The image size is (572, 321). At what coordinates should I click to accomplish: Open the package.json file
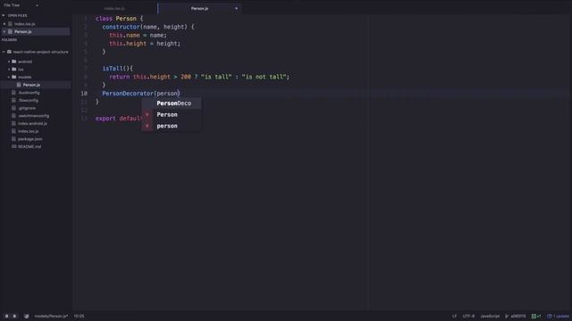29,139
